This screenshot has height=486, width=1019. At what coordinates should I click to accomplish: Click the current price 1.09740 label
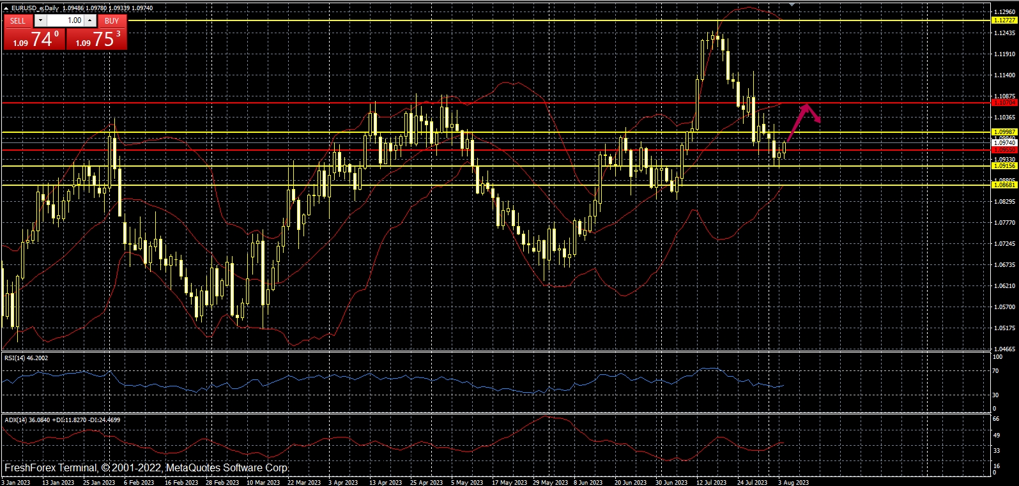[1004, 143]
